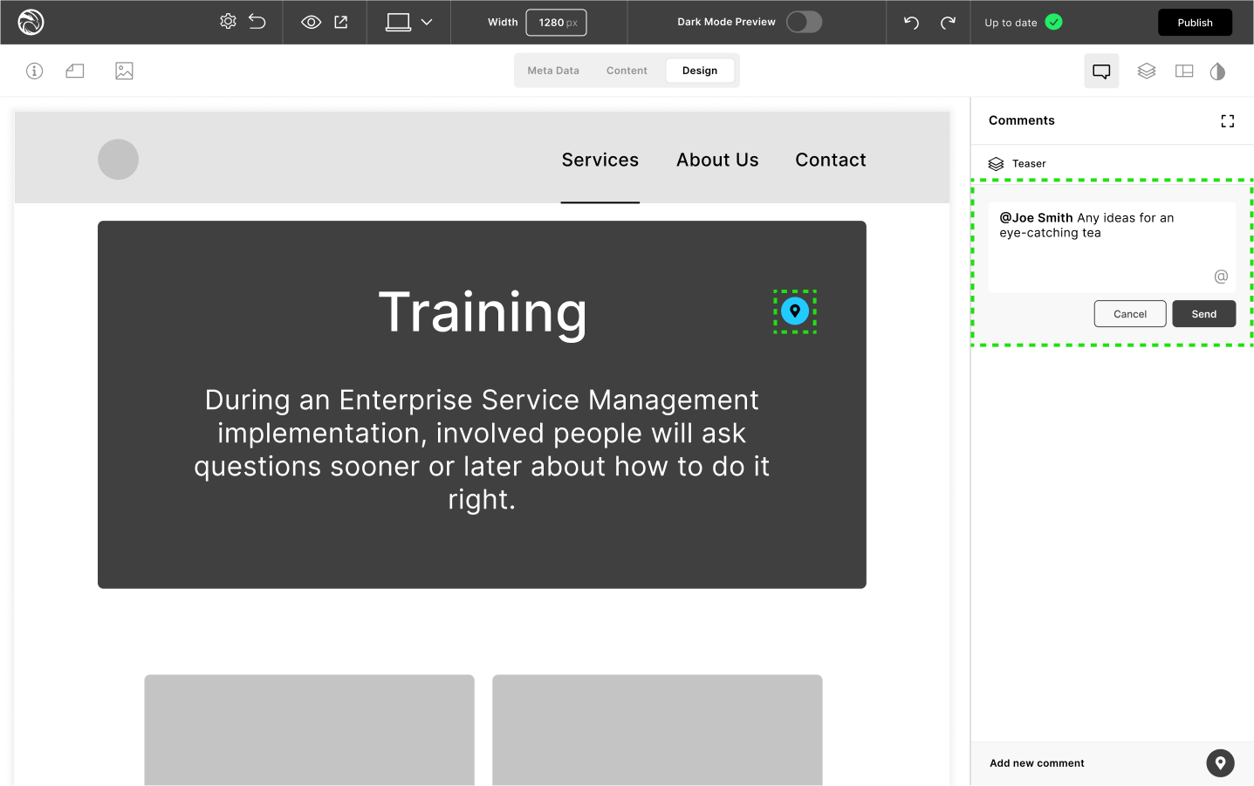Expand the Comments panel to fullscreen
The image size is (1254, 786).
[1227, 121]
